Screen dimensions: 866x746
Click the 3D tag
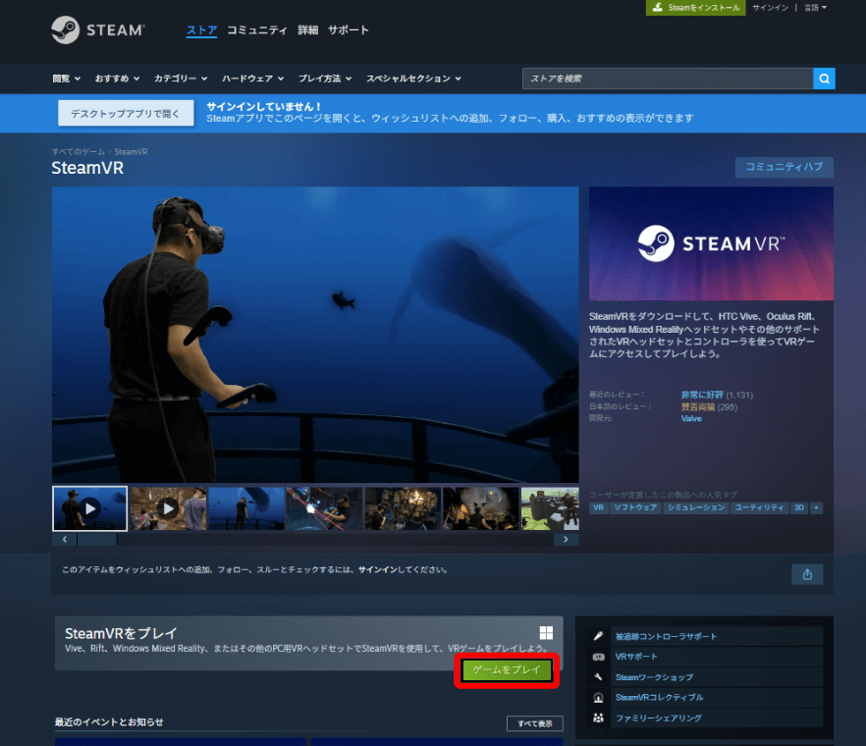(x=799, y=507)
